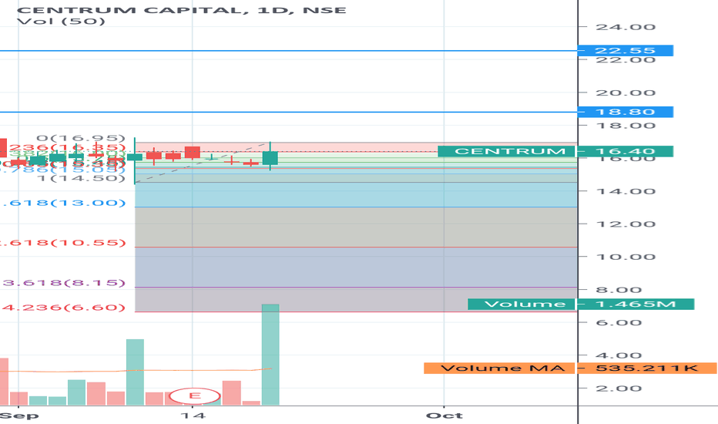Click the latest green candlestick
This screenshot has width=718, height=424.
(x=270, y=158)
